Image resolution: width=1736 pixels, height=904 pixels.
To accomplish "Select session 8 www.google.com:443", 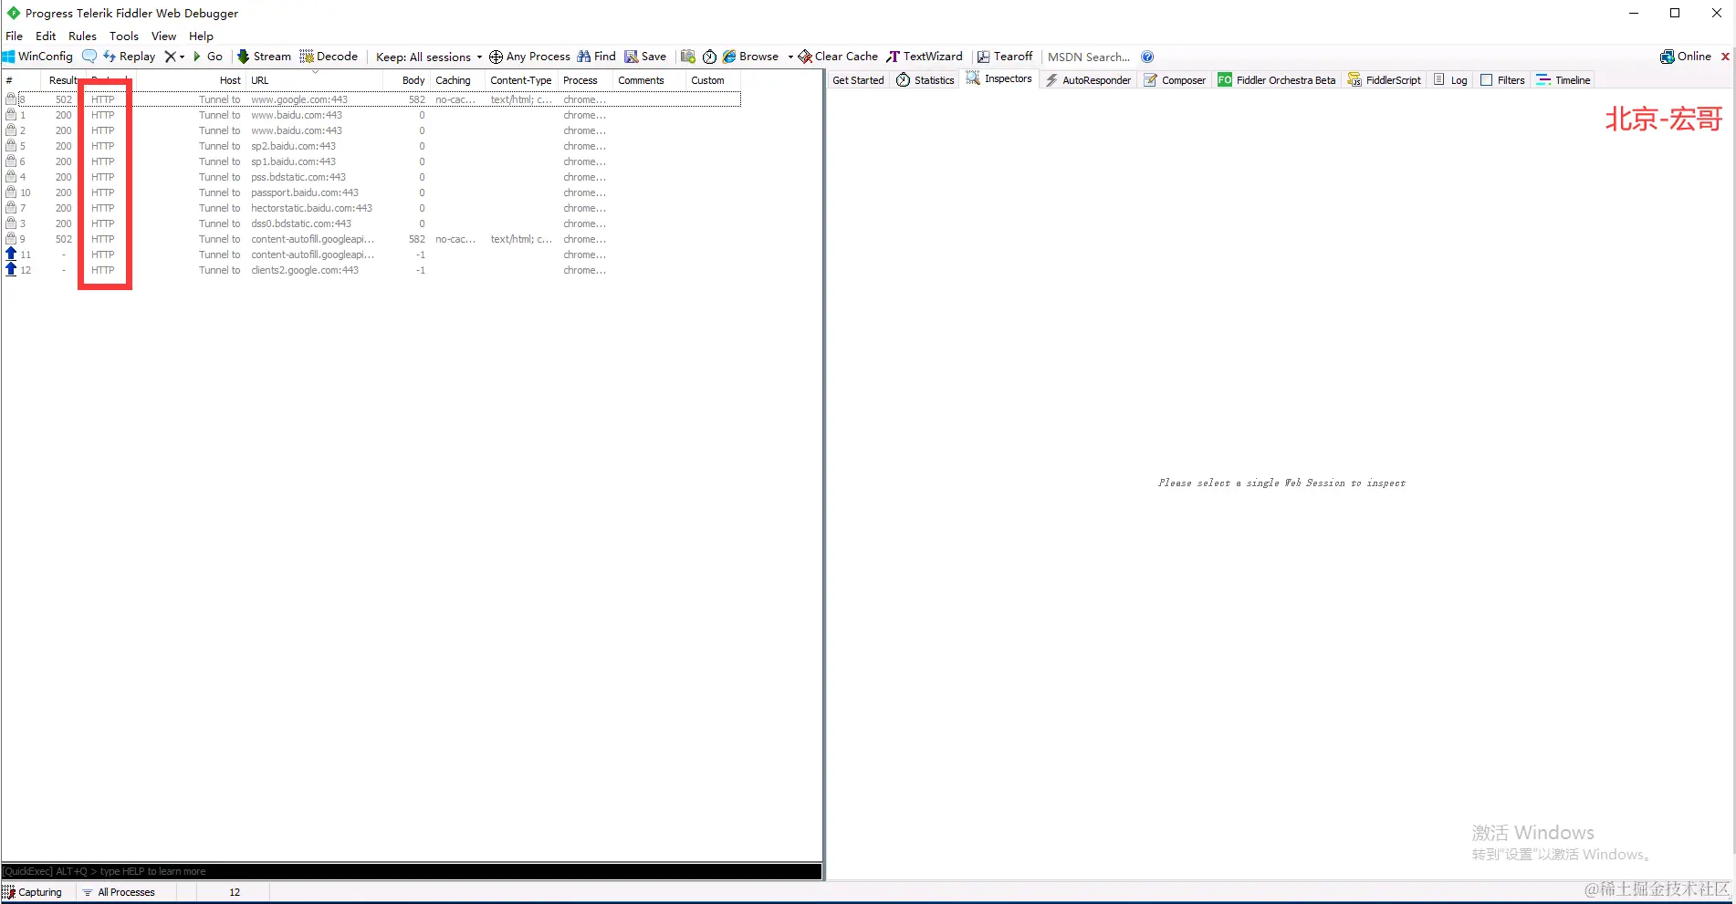I will [x=371, y=99].
